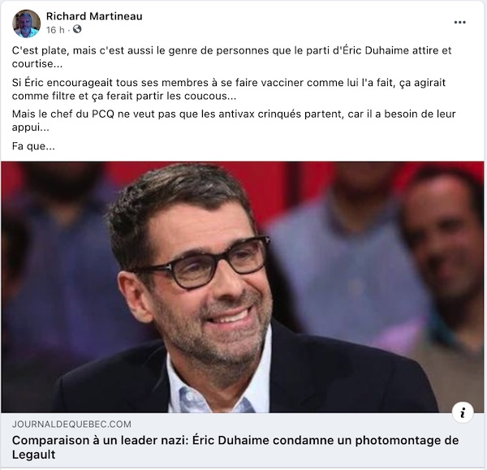This screenshot has width=487, height=470.
Task: Select the paragraph starting "Mais le chef du PCQ"
Action: point(234,120)
